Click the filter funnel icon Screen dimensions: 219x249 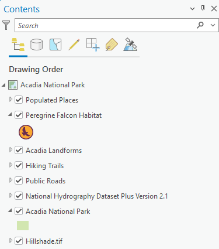pyautogui.click(x=6, y=25)
